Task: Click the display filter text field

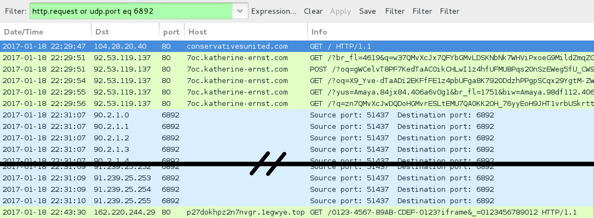Action: click(131, 11)
